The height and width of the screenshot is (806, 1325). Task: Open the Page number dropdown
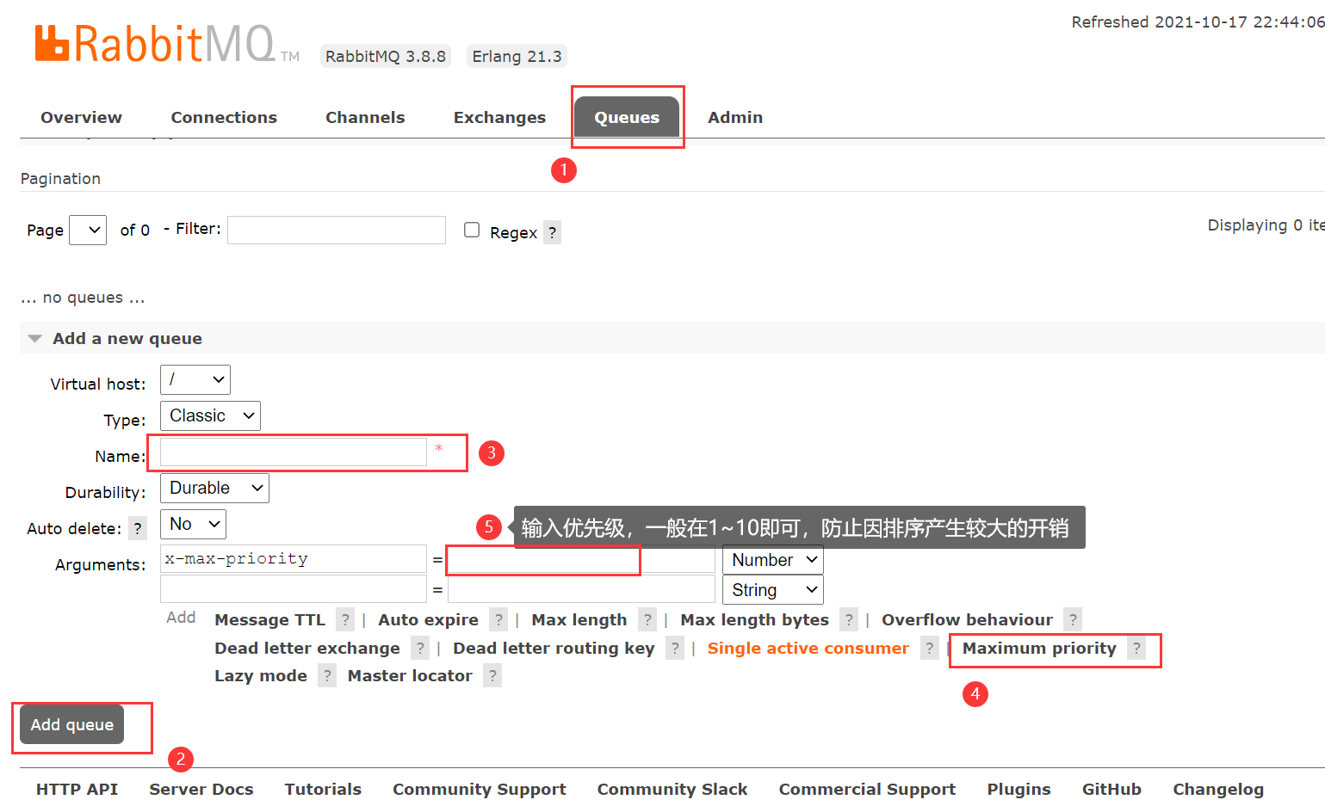[88, 230]
